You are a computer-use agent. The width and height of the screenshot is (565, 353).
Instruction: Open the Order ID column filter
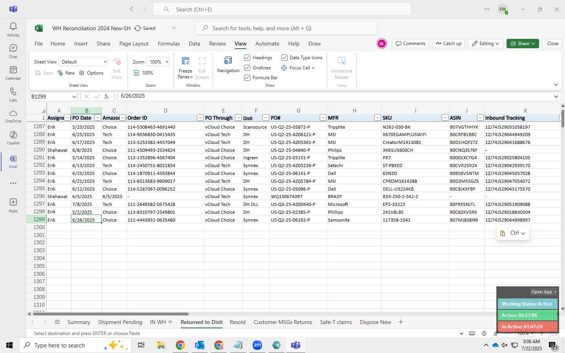(200, 118)
